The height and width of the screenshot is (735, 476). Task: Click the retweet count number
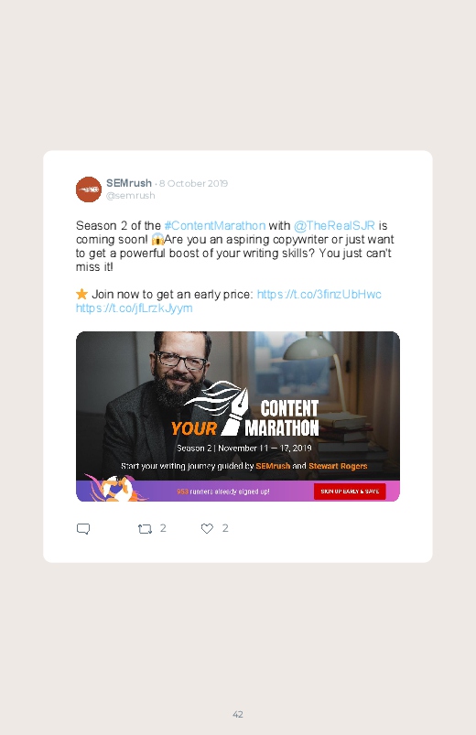[163, 528]
